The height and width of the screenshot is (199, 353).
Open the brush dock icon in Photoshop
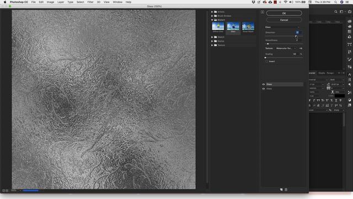tap(349, 60)
